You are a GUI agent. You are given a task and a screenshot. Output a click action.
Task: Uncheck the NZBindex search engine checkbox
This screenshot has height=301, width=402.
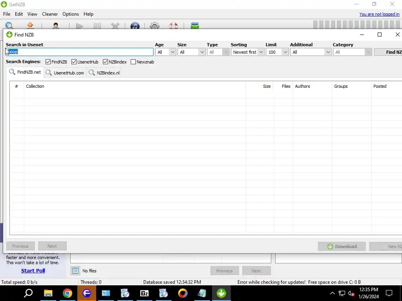click(x=105, y=62)
